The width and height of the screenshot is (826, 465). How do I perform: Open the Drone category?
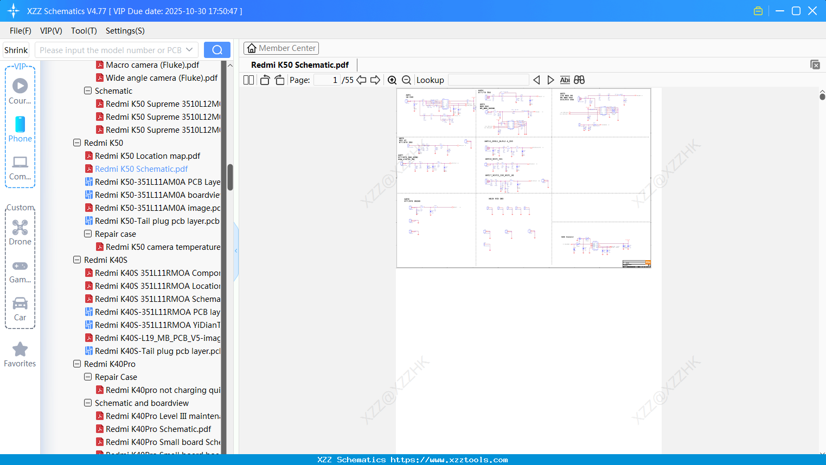coord(20,233)
